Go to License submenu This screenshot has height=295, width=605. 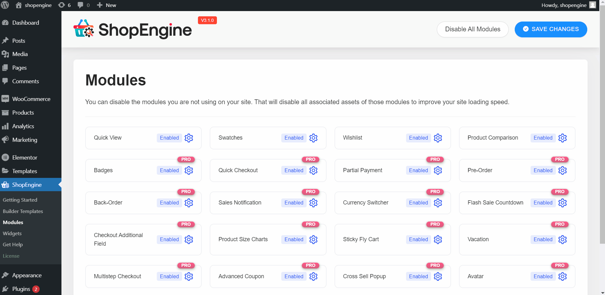point(11,256)
